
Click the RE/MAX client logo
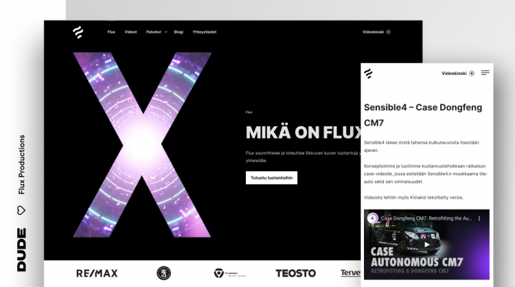click(97, 273)
